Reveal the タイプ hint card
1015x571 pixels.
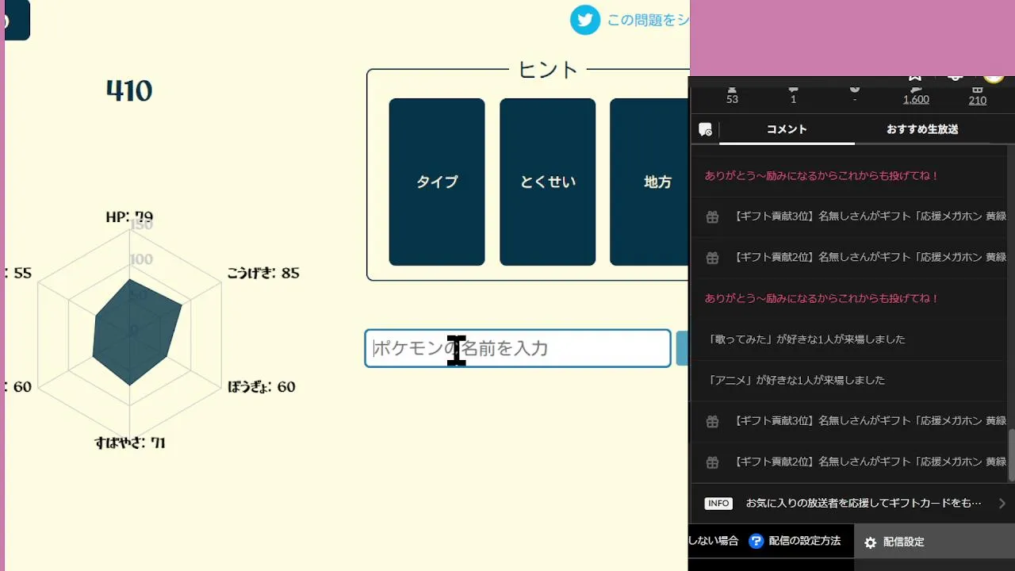click(437, 182)
